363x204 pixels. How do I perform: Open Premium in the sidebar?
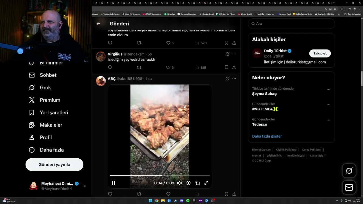pyautogui.click(x=45, y=100)
